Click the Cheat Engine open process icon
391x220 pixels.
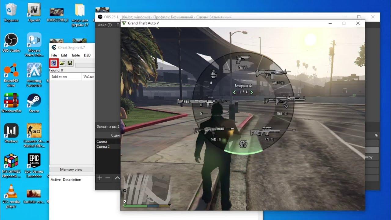tap(54, 63)
